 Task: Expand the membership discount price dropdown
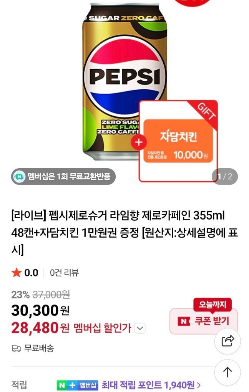click(x=140, y=328)
